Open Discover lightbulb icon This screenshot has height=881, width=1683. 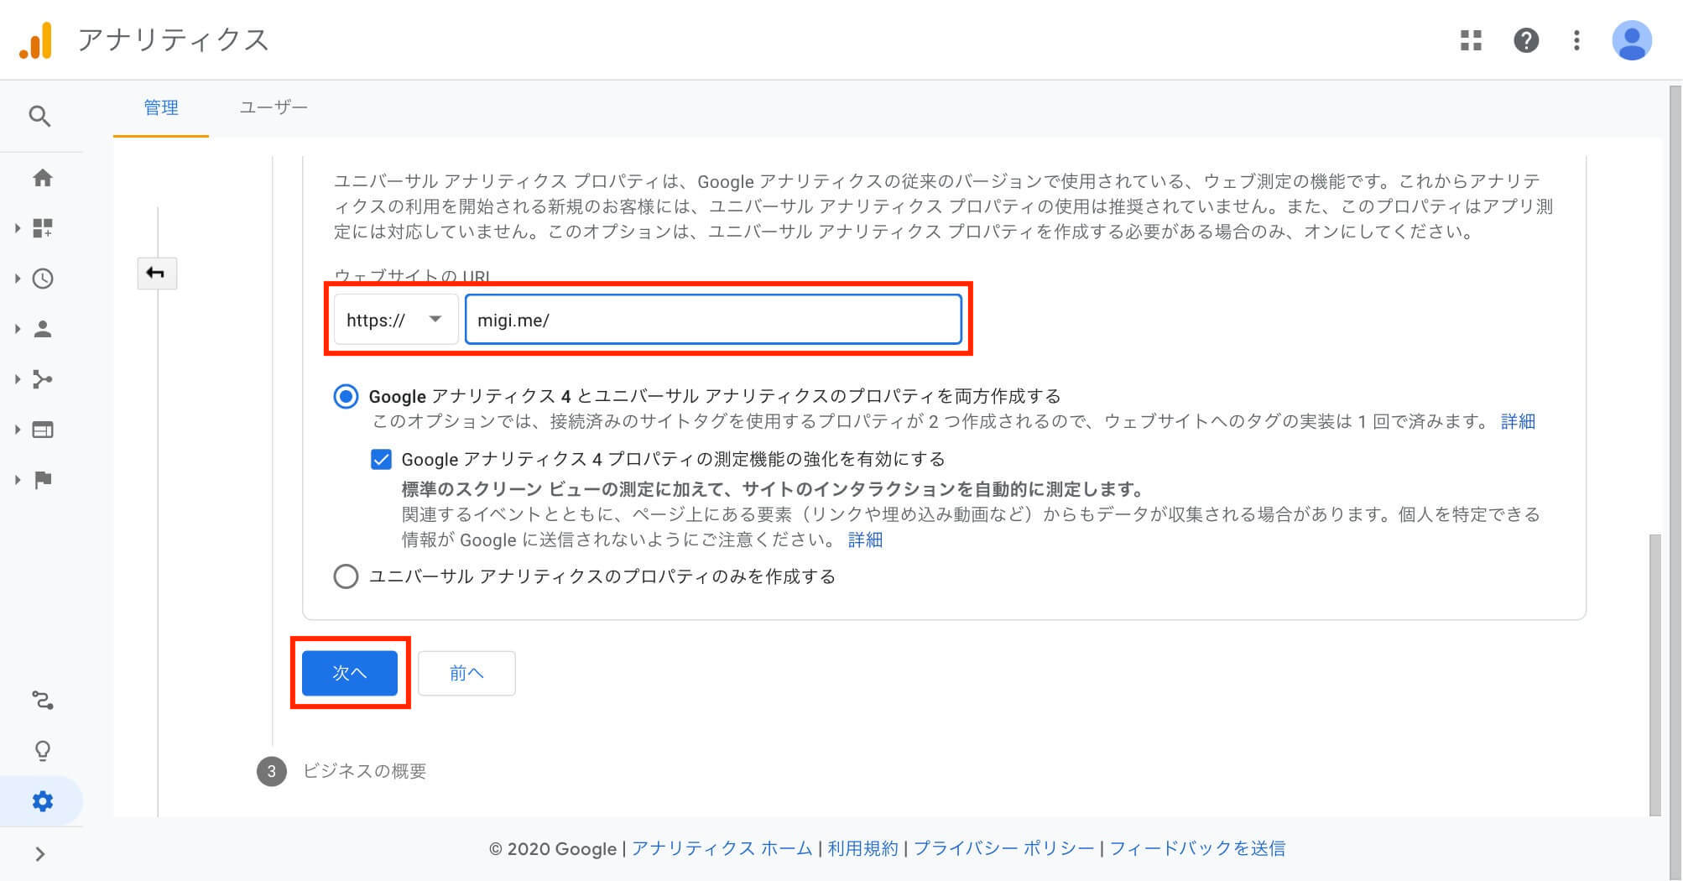pyautogui.click(x=43, y=751)
